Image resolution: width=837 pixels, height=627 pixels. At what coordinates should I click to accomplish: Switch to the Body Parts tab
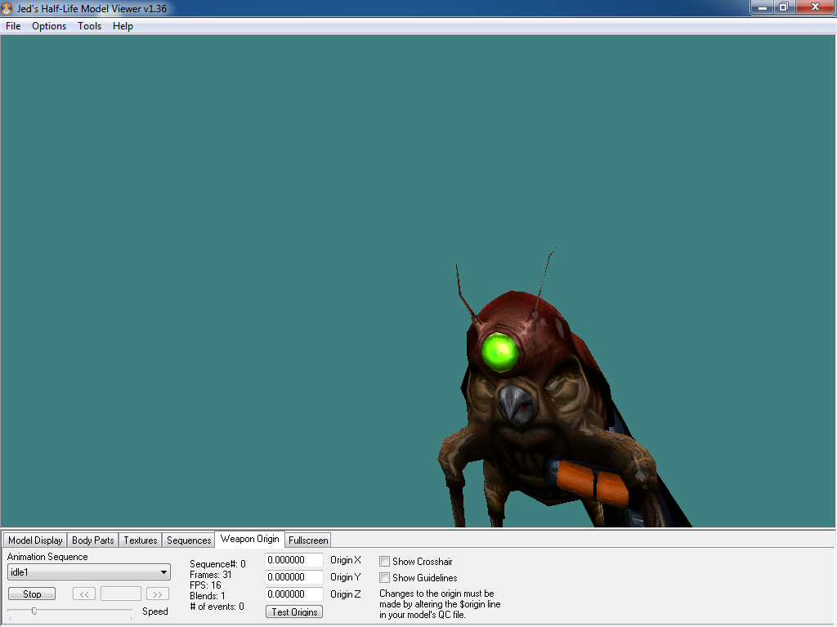pos(93,540)
